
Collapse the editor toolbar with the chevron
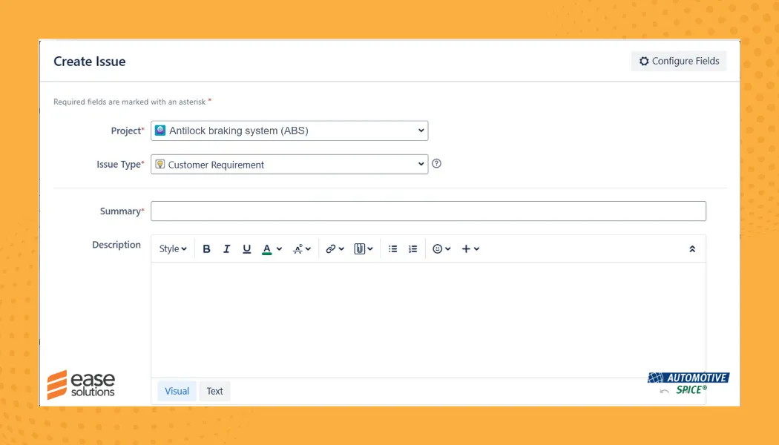coord(692,248)
